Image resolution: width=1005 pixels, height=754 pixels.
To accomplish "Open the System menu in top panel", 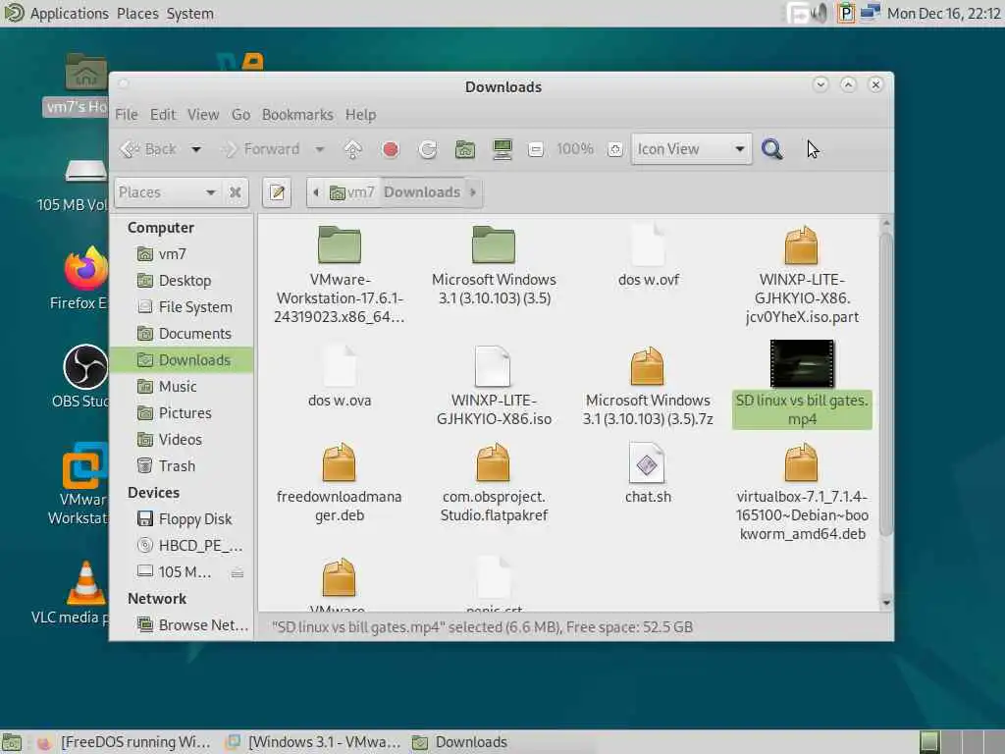I will coord(189,14).
